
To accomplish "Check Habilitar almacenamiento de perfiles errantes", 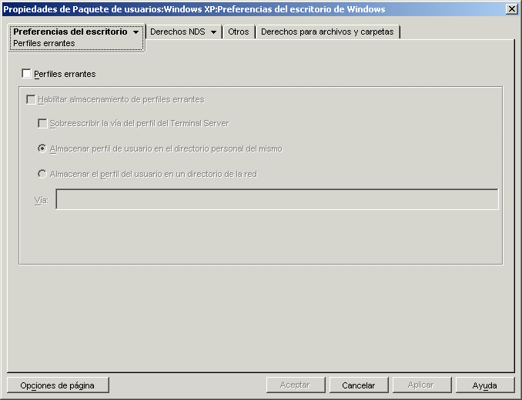I will (31, 99).
